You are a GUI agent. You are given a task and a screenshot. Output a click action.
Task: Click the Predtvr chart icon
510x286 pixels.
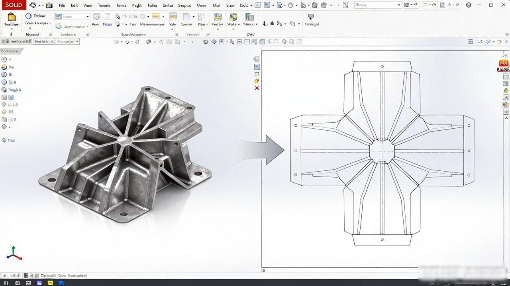pyautogui.click(x=218, y=17)
